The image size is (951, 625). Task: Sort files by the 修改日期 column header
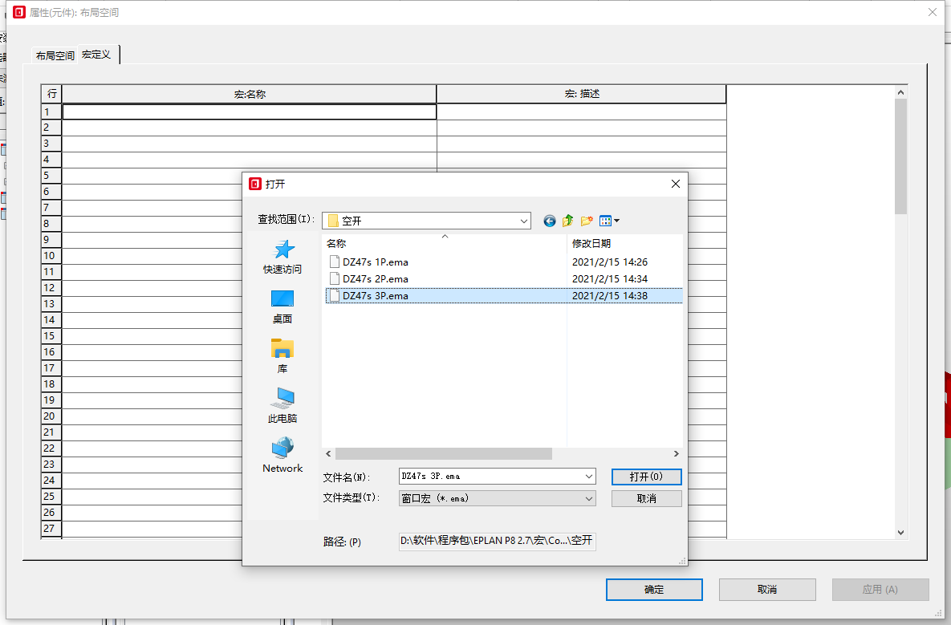591,243
